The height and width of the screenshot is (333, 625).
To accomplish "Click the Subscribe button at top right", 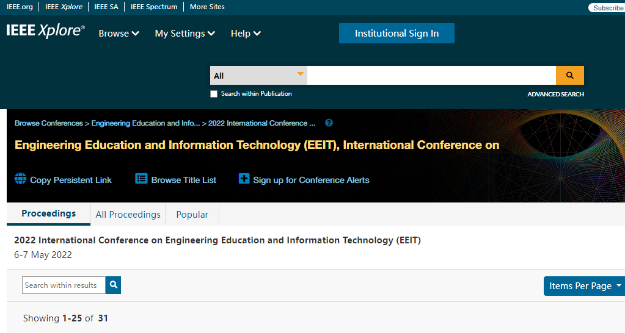I will click(607, 8).
